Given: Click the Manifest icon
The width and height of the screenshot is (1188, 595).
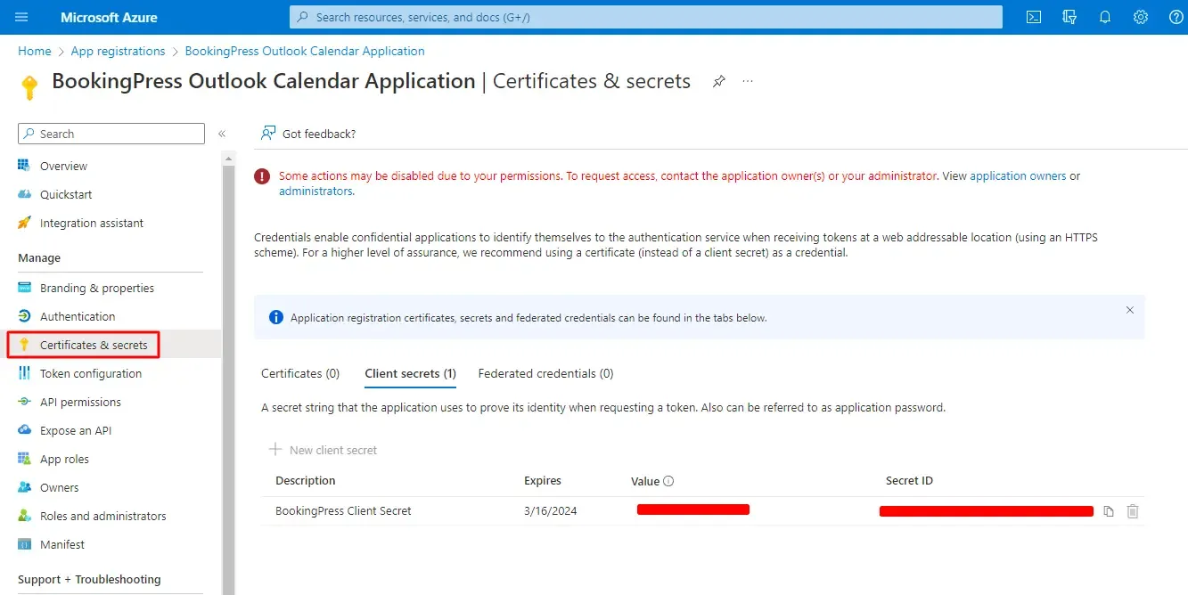Looking at the screenshot, I should 24,544.
